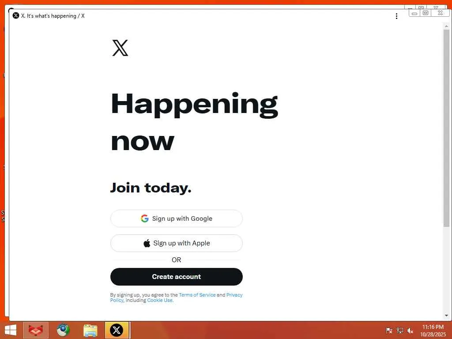Open the red fox app in the taskbar
This screenshot has height=339, width=452.
[x=36, y=330]
